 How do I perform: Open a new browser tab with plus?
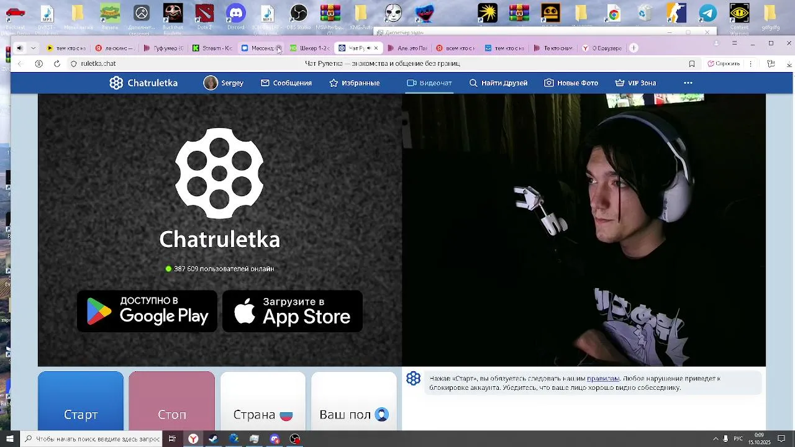tap(634, 48)
